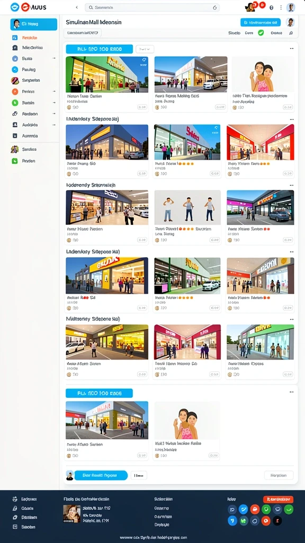Click the back chevron left of the search bar
The height and width of the screenshot is (543, 305).
77,7
